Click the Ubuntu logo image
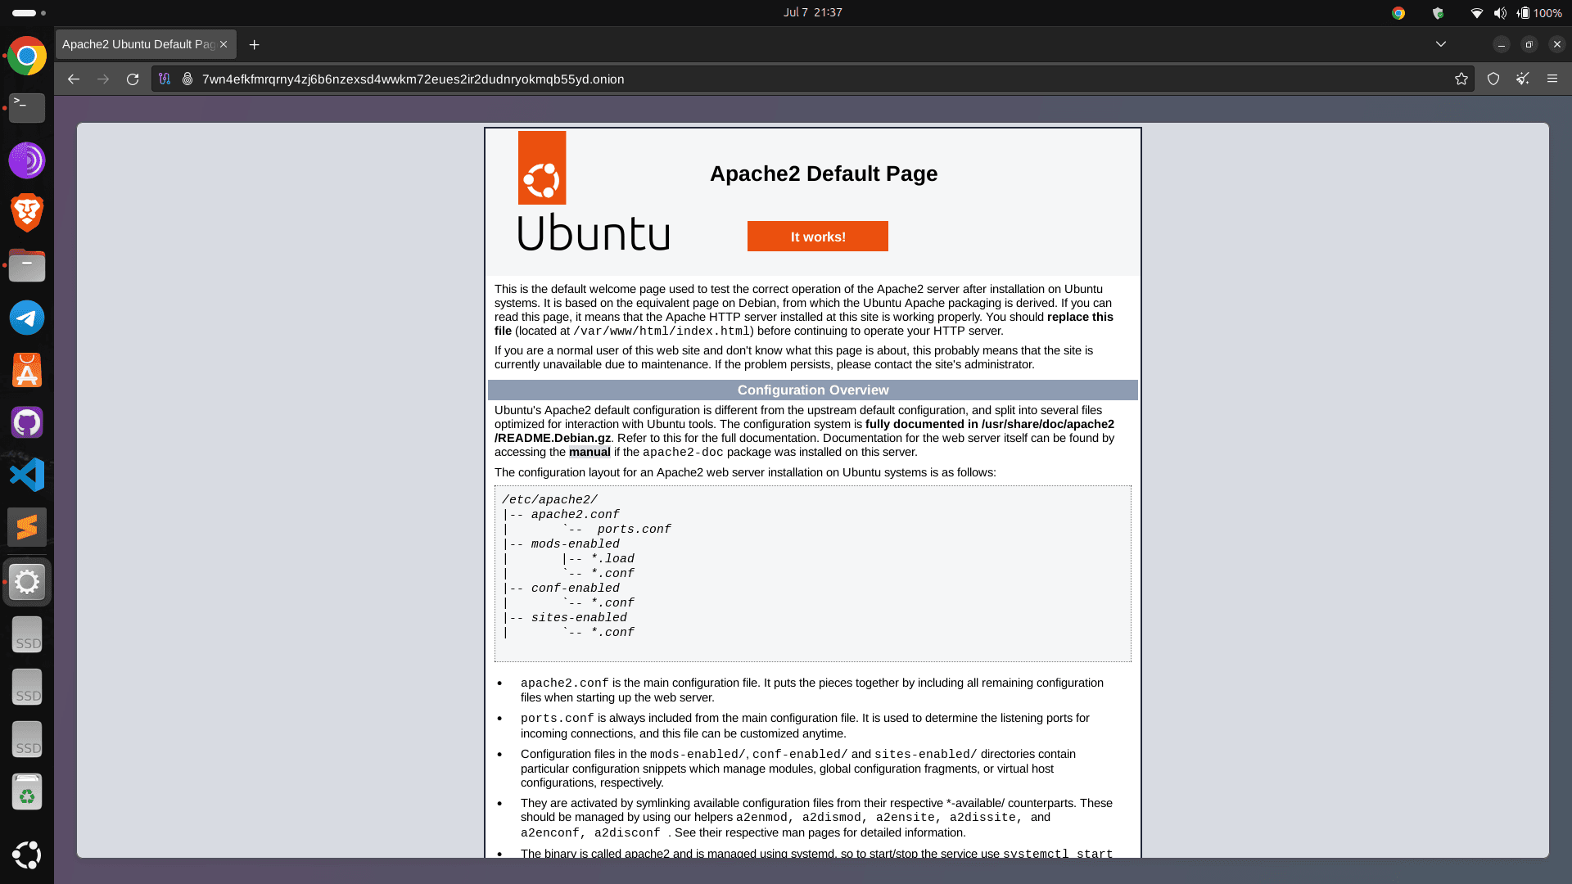Screen dimensions: 1572x884 click(594, 191)
